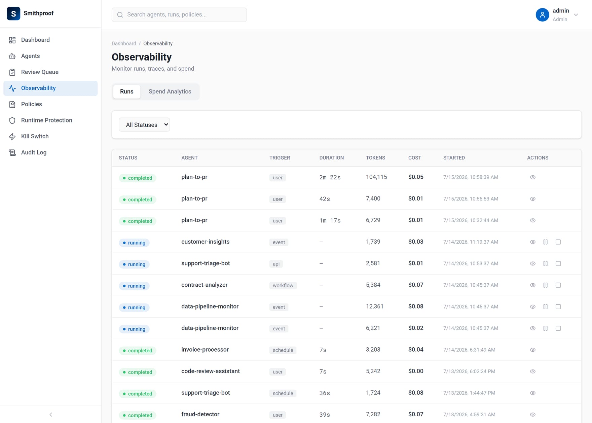
Task: View the fraud-detector run details
Action: [533, 415]
